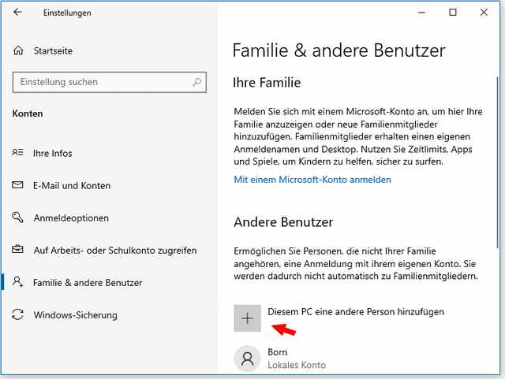
Task: Click the envelope icon for E-Mail und Konten
Action: pos(18,186)
